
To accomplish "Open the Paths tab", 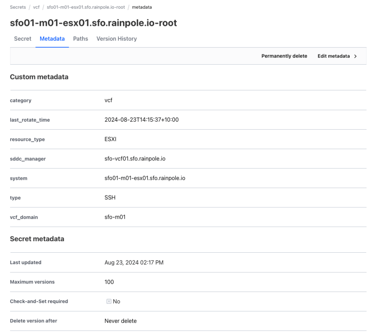I will pos(80,39).
